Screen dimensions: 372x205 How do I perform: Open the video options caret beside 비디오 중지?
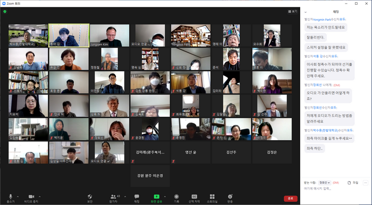pos(40,197)
